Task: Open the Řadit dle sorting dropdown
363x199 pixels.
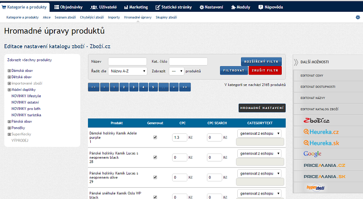Action: 128,71
